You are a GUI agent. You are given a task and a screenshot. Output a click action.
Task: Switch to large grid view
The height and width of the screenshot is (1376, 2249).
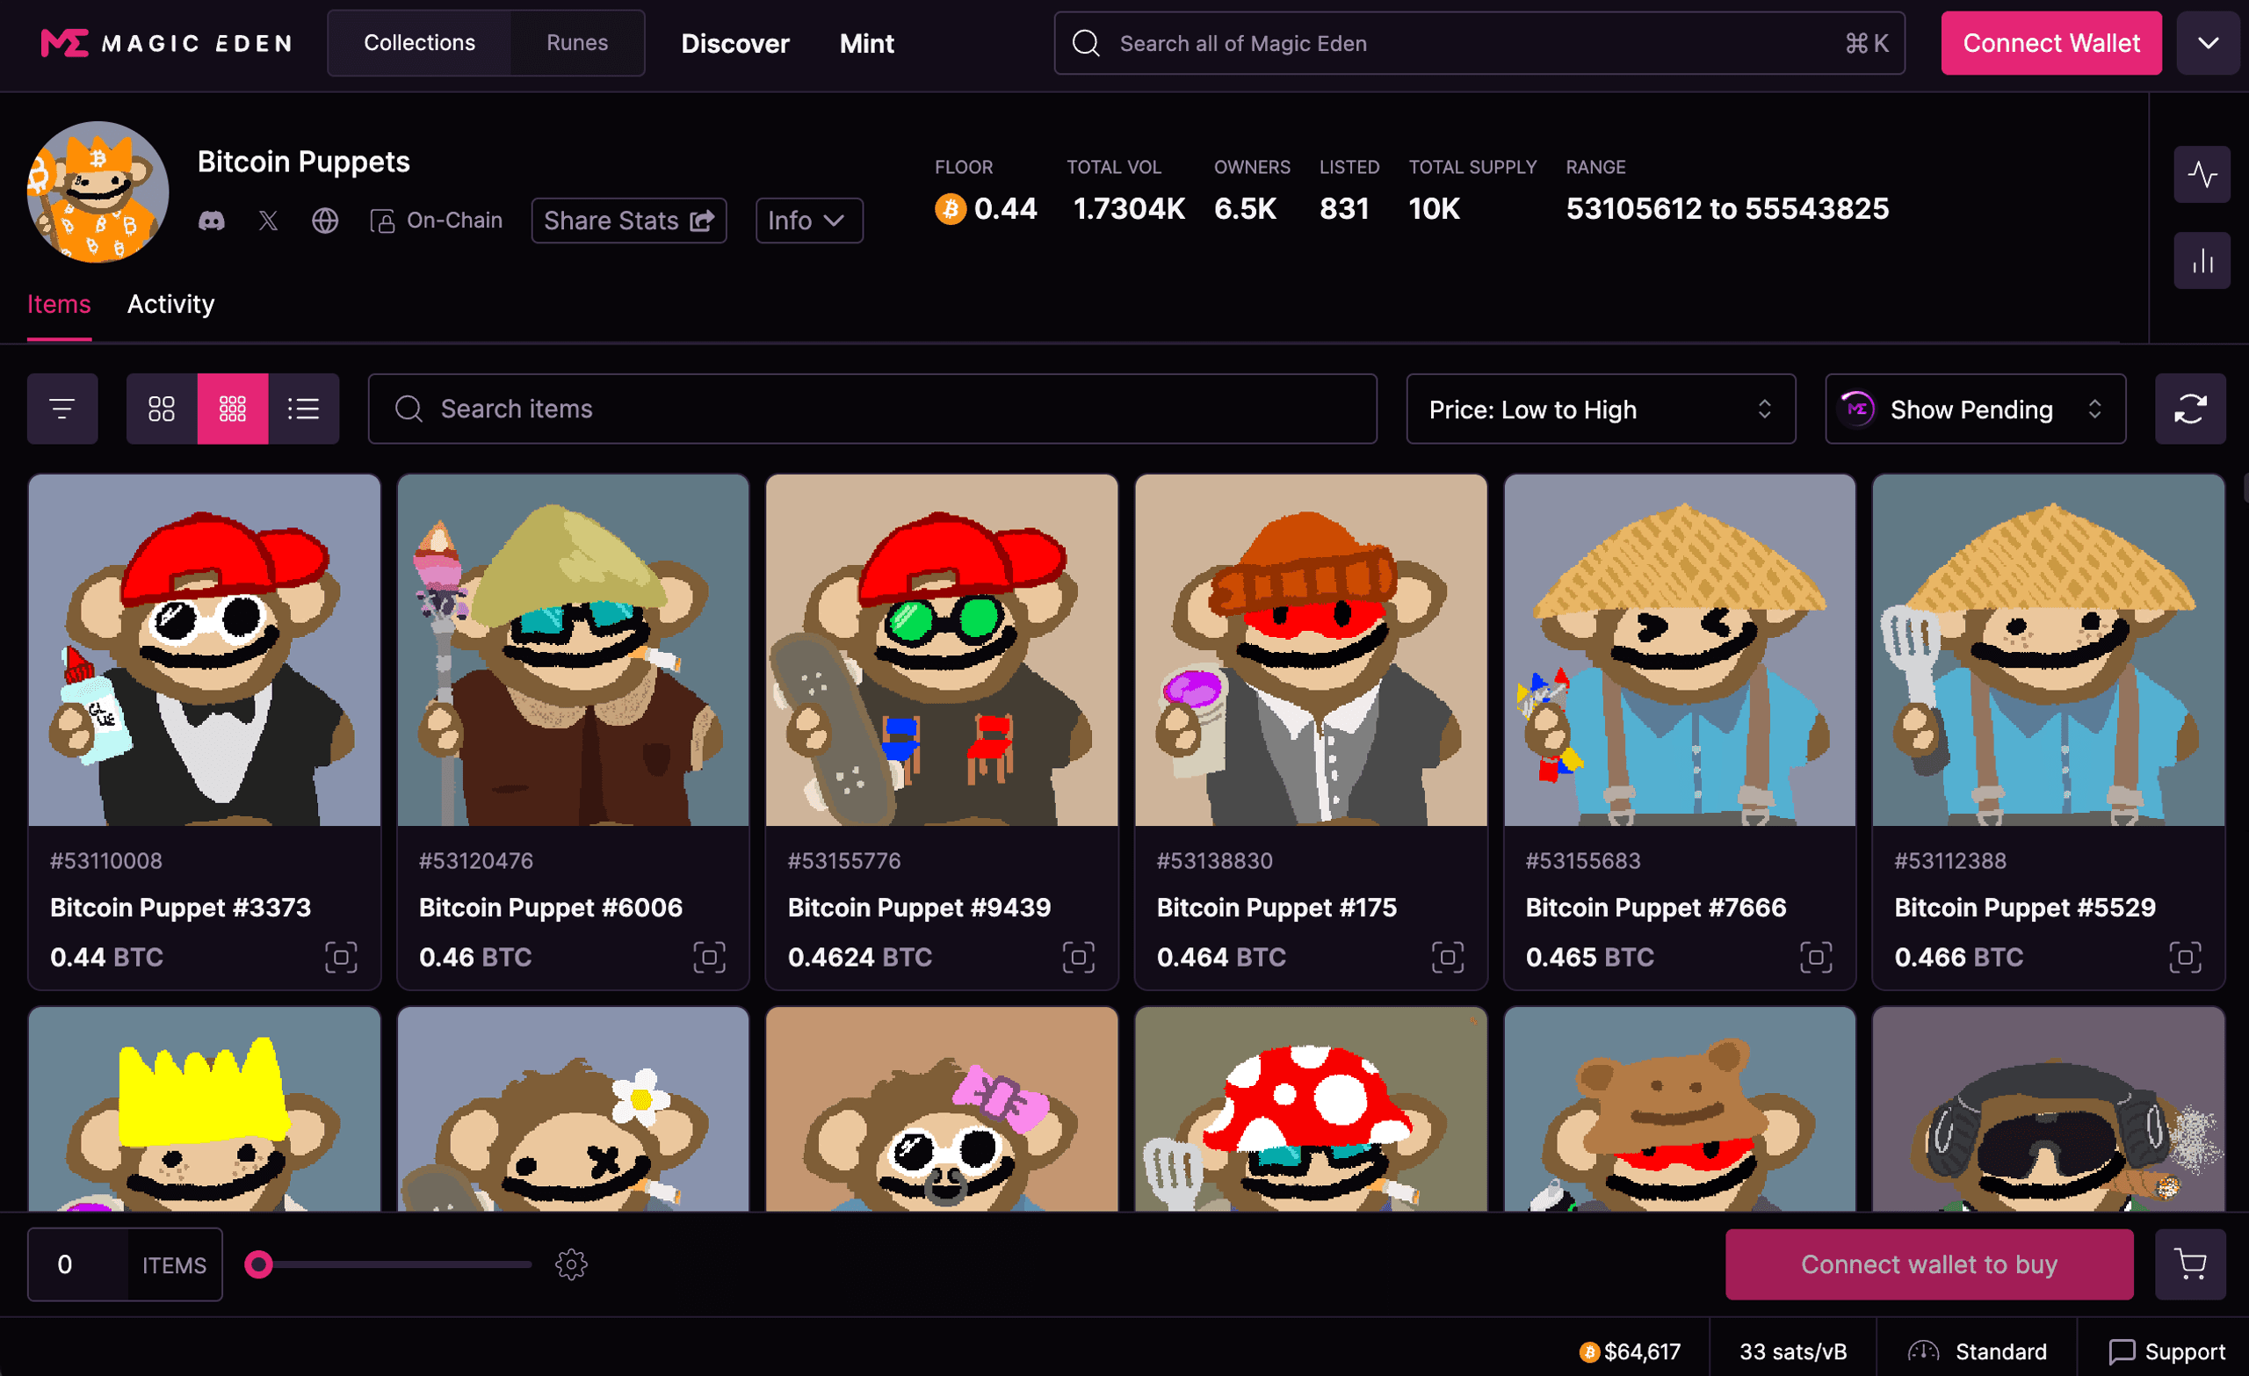click(x=162, y=409)
